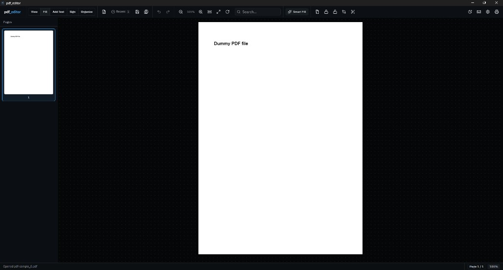Switch to Organize mode tab
Screen dimensions: 503x270
click(86, 12)
